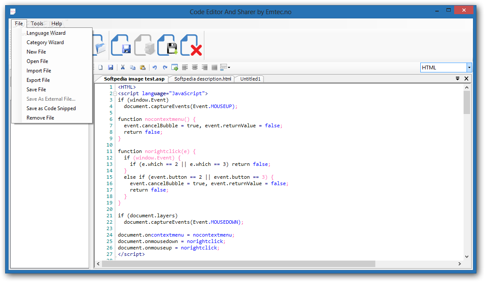The image size is (485, 282).
Task: Open the Tools menu
Action: [x=37, y=24]
